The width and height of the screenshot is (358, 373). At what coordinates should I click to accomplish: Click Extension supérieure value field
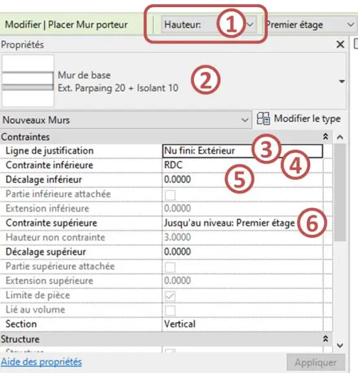[x=243, y=281]
